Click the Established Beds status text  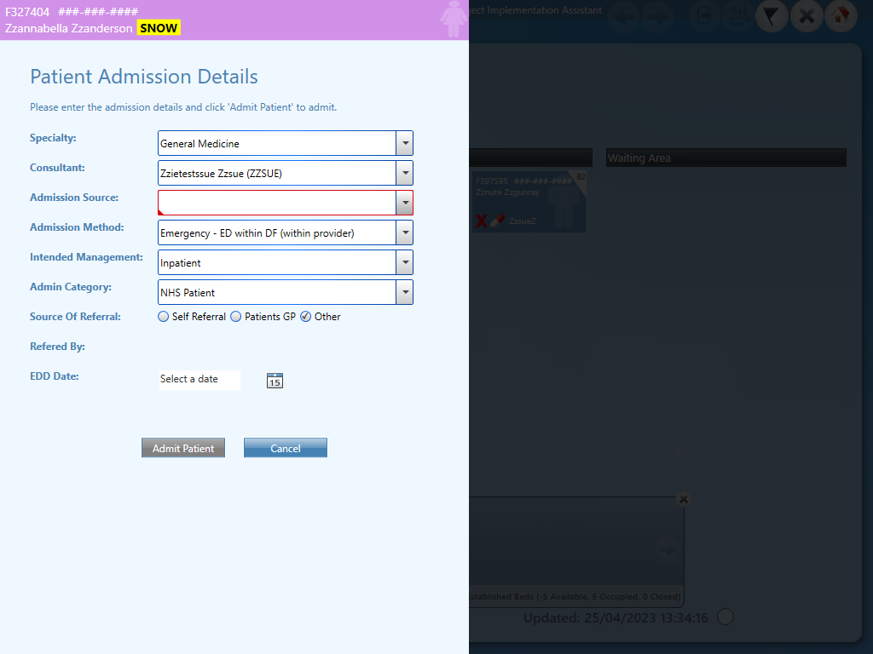575,597
